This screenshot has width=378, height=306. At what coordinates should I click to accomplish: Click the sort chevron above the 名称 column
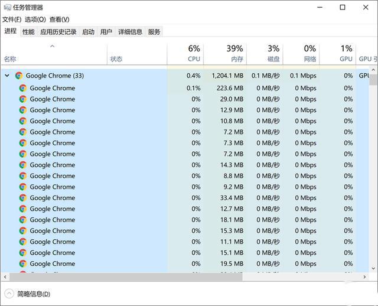click(52, 46)
